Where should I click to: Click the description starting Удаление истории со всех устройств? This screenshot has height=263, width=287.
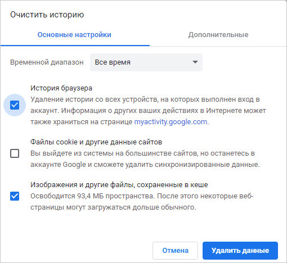(x=148, y=111)
